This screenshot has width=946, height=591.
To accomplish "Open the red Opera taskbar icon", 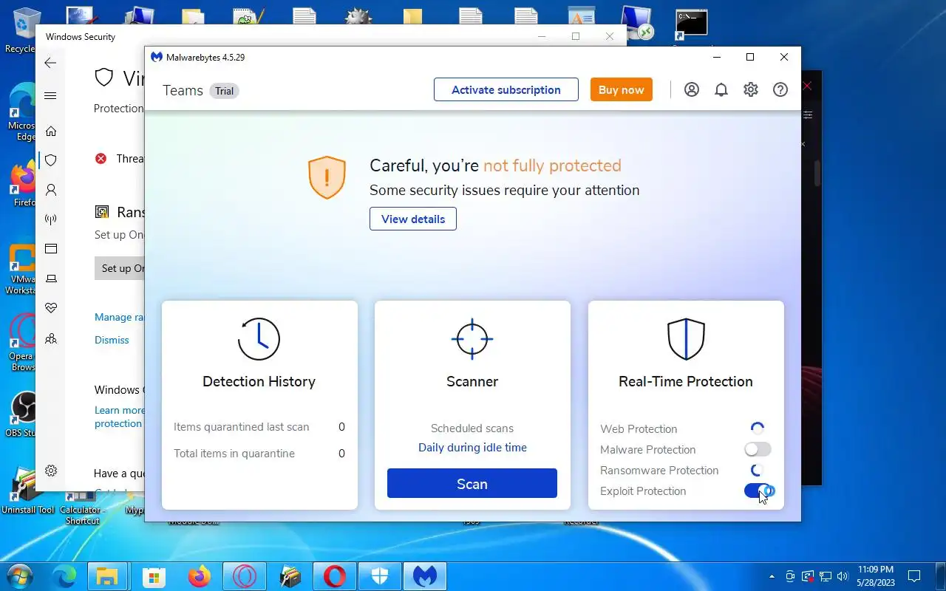I will [335, 576].
